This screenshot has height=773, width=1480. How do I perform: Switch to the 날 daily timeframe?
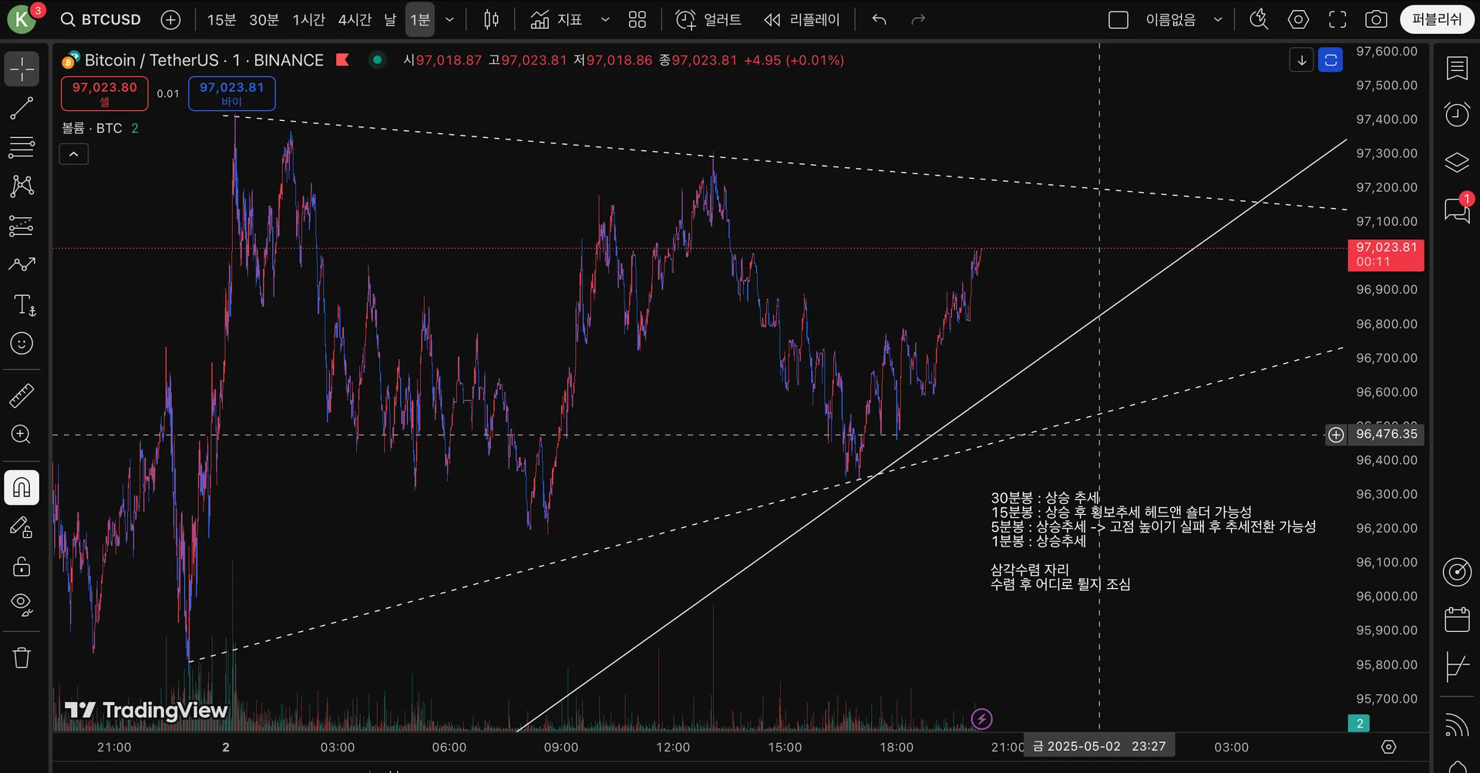pos(390,19)
